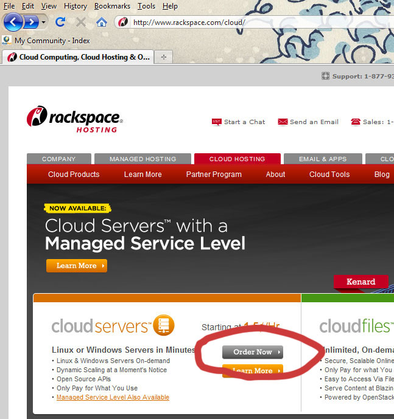
Task: Click the Open Source APIs bullet
Action: (x=83, y=379)
